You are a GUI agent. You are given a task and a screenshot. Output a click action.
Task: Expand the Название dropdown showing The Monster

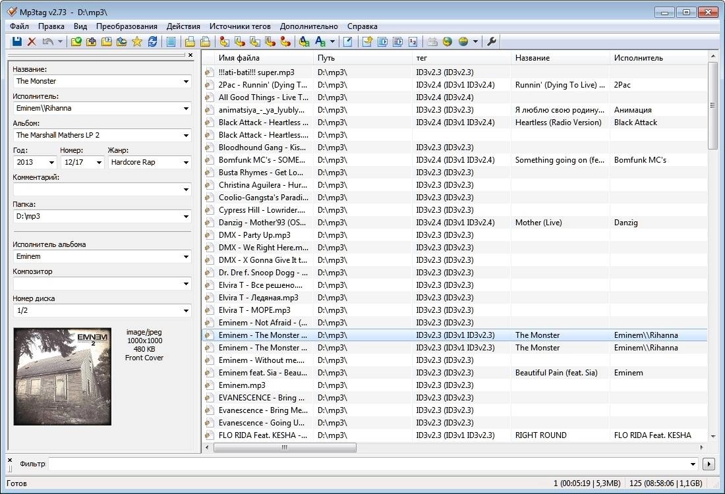click(186, 81)
